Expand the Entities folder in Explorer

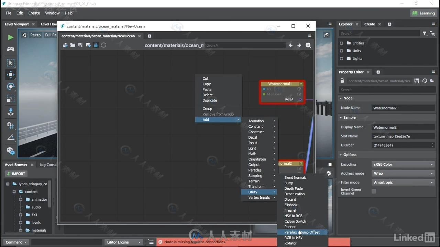[x=341, y=43]
